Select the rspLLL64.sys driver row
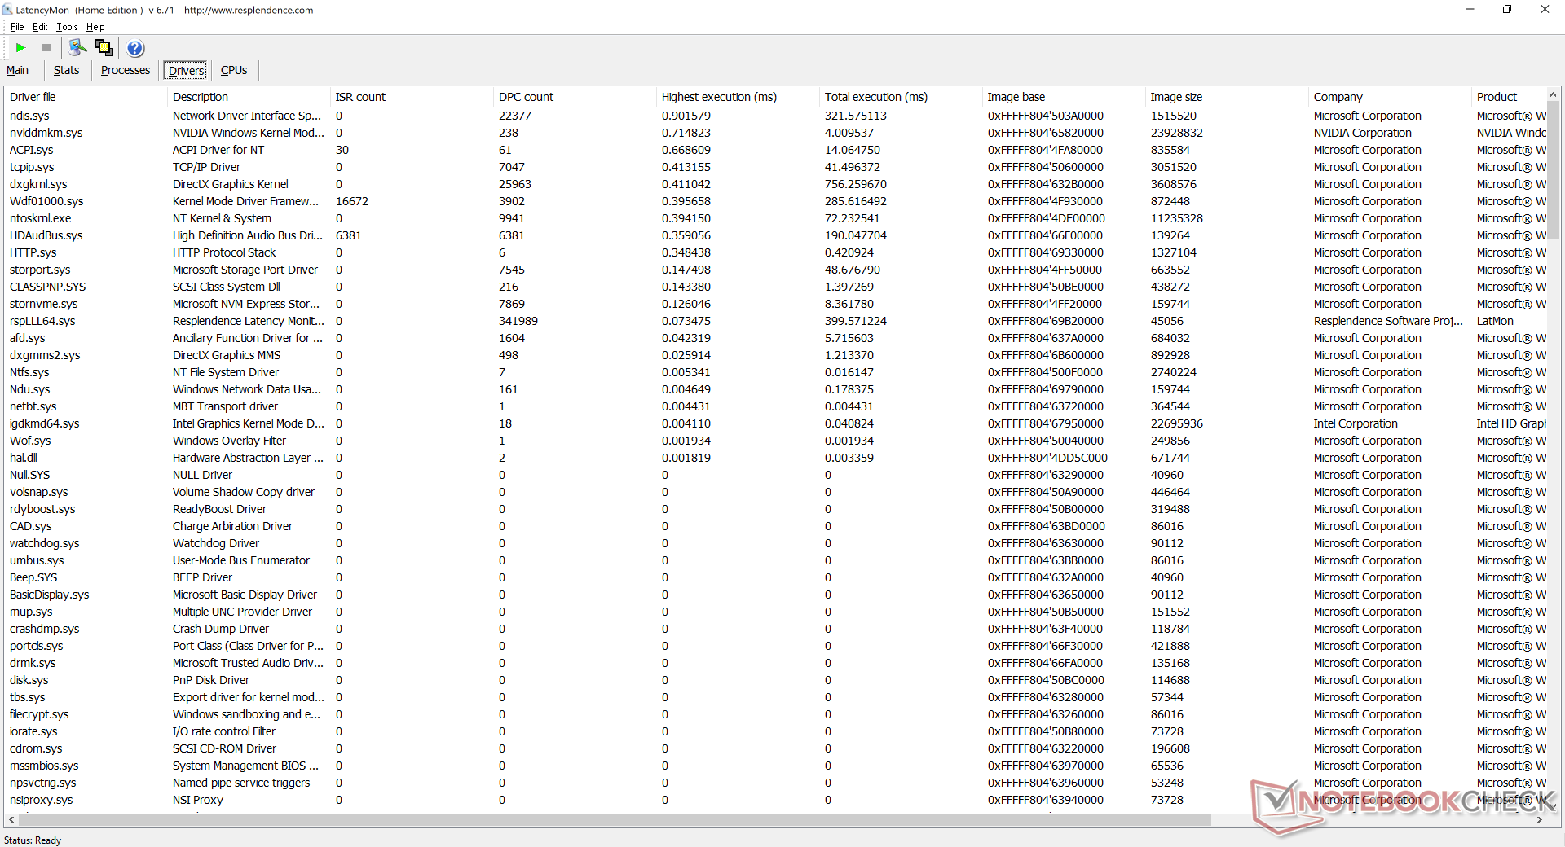 (775, 321)
